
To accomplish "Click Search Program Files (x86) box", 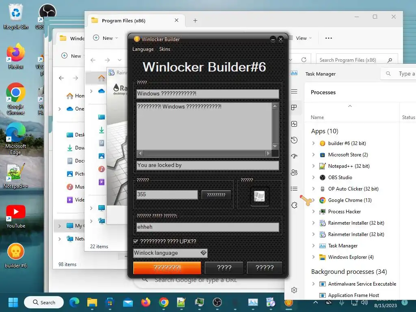I will [357, 60].
